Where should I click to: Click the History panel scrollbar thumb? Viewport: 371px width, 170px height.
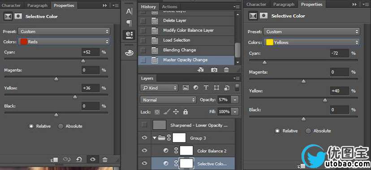(x=237, y=50)
